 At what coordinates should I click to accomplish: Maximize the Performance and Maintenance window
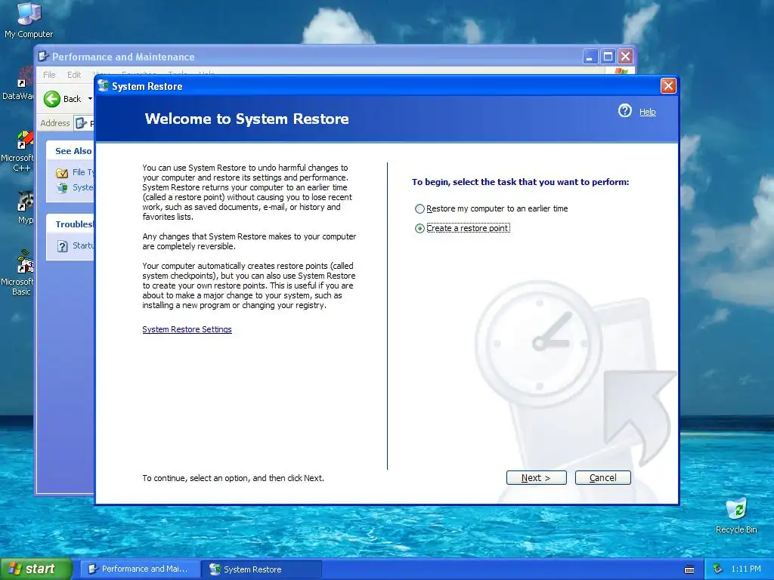608,57
